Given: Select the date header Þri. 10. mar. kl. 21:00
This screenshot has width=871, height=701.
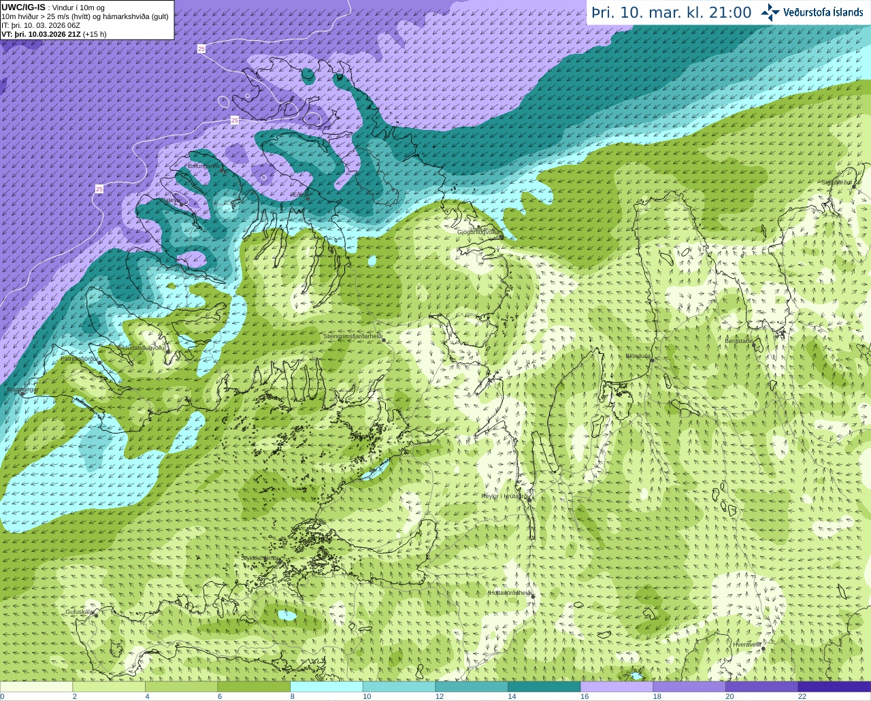Looking at the screenshot, I should [672, 13].
